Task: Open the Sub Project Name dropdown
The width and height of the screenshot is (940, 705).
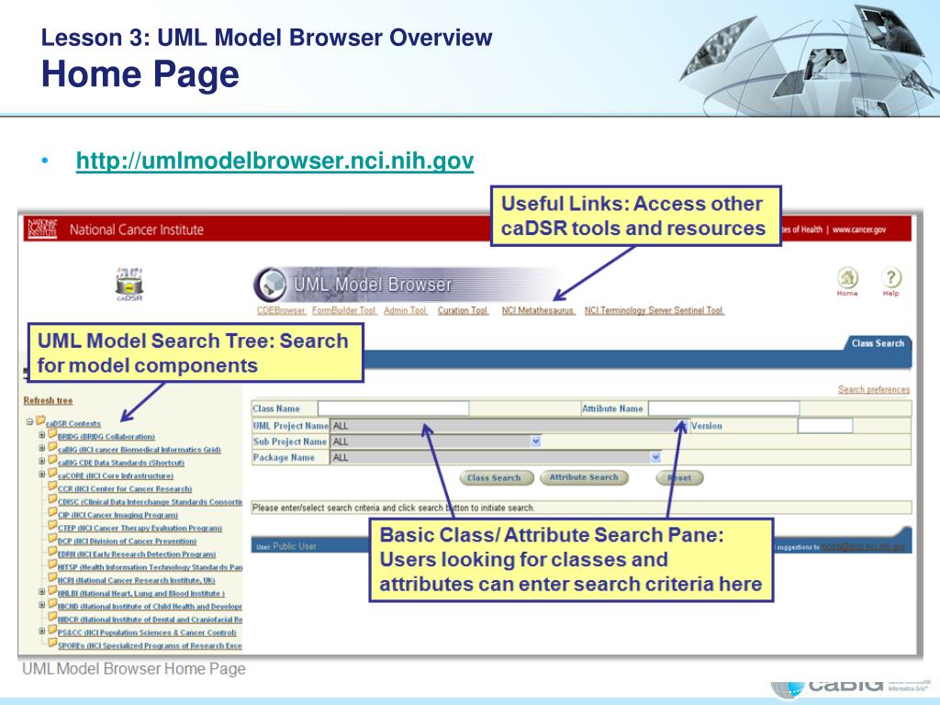Action: (436, 442)
